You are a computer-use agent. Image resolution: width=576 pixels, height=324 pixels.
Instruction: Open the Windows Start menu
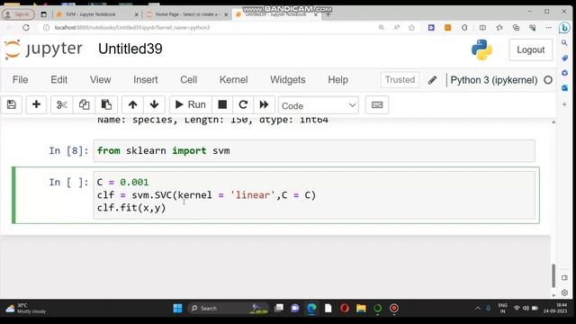[177, 308]
